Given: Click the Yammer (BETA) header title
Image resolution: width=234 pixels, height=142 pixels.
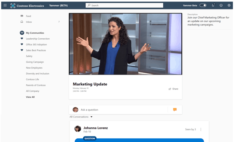Looking at the screenshot, I should (58, 5).
